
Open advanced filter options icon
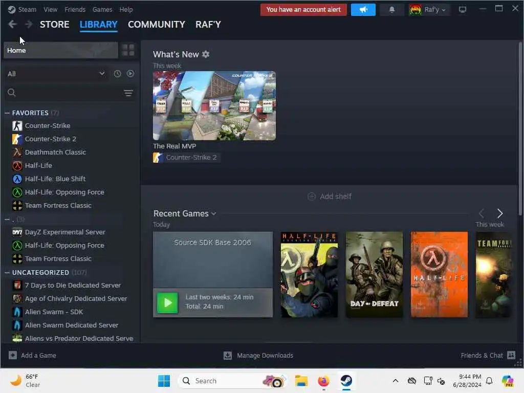click(x=128, y=93)
